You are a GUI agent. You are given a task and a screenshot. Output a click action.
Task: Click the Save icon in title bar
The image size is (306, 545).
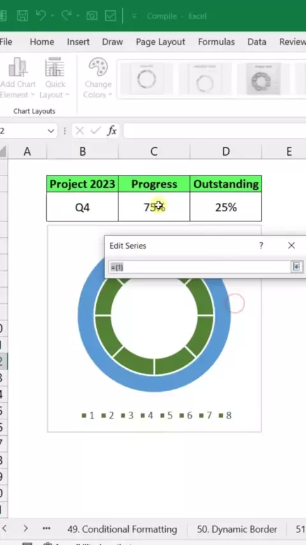[x=22, y=16]
